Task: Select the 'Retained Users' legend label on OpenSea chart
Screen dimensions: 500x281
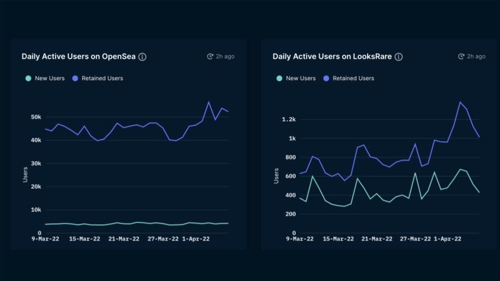Action: click(103, 79)
